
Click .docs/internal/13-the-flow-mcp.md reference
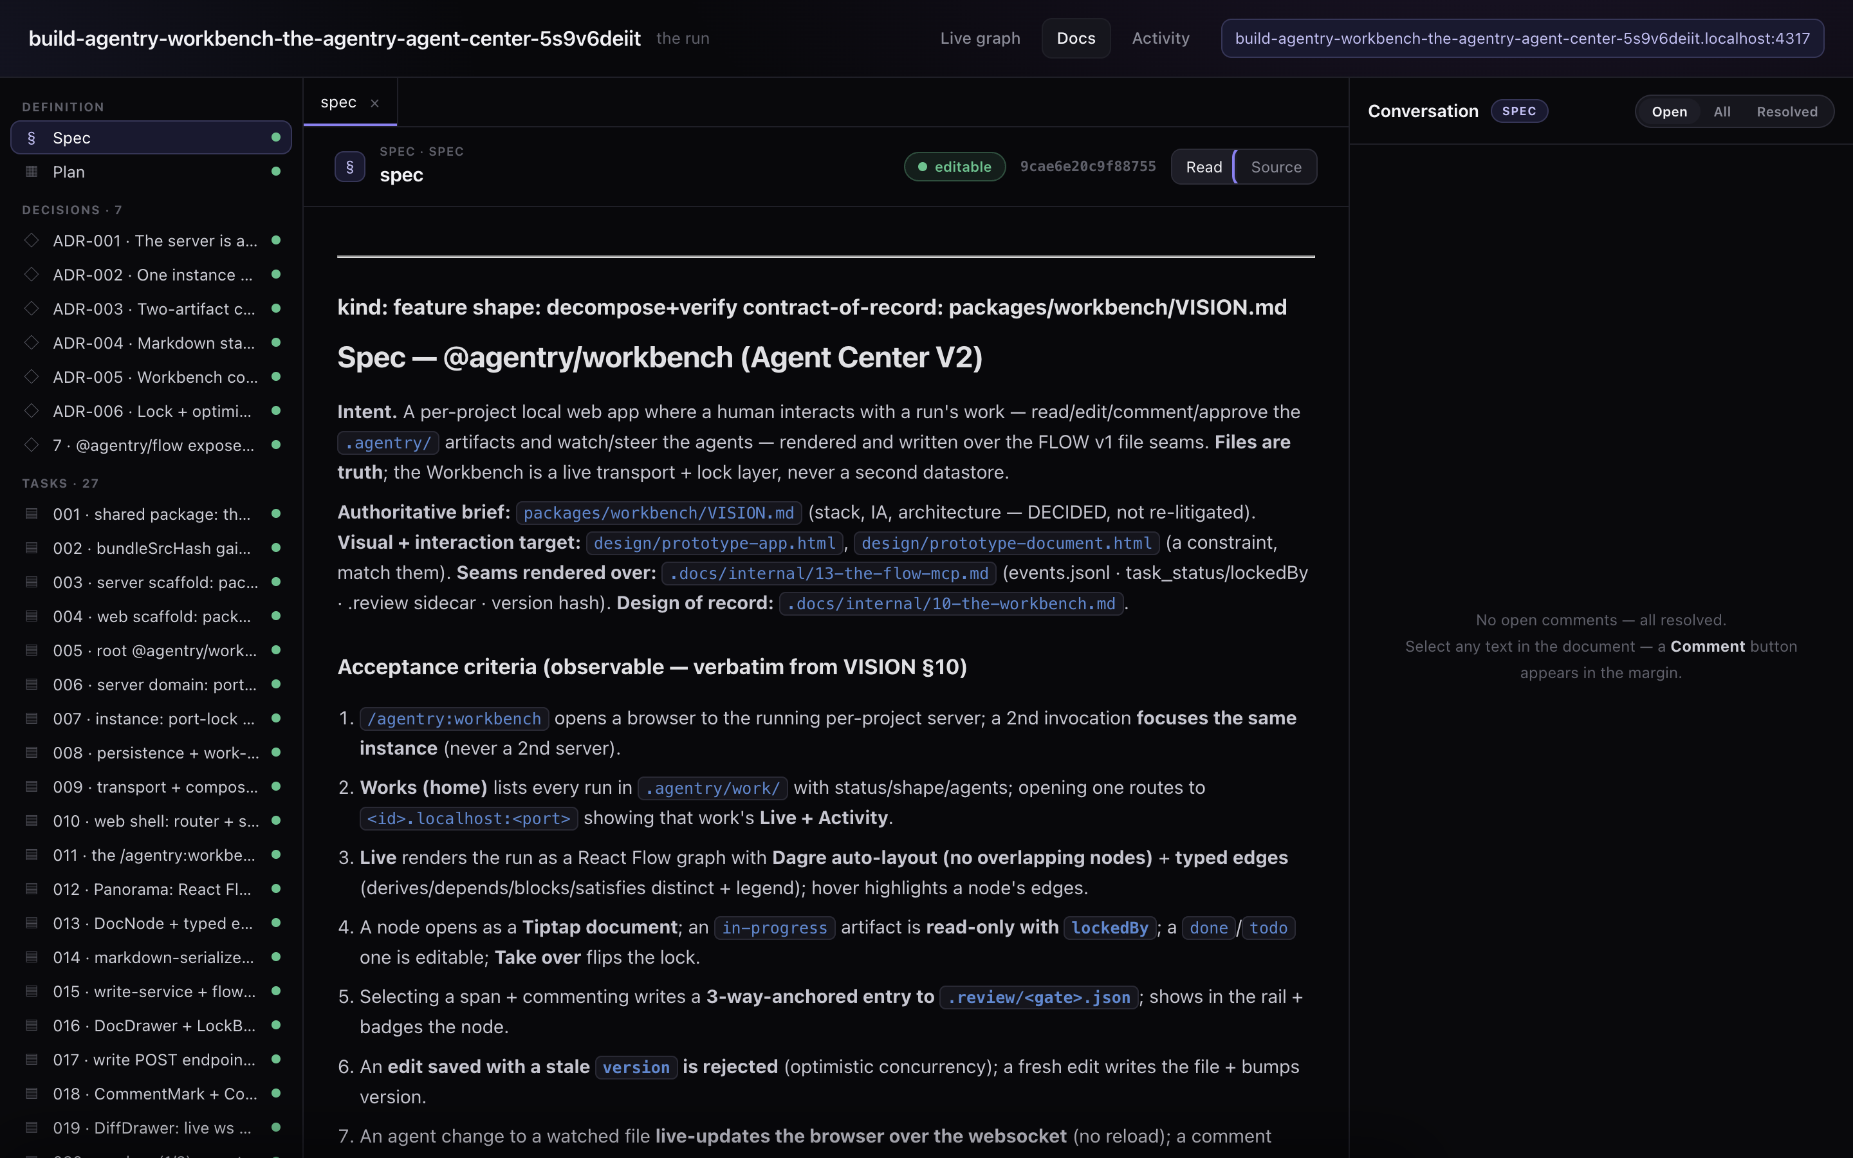pyautogui.click(x=829, y=573)
